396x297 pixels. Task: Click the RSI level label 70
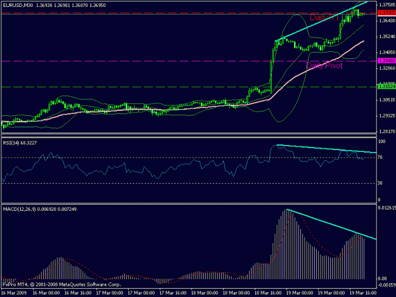pos(380,158)
